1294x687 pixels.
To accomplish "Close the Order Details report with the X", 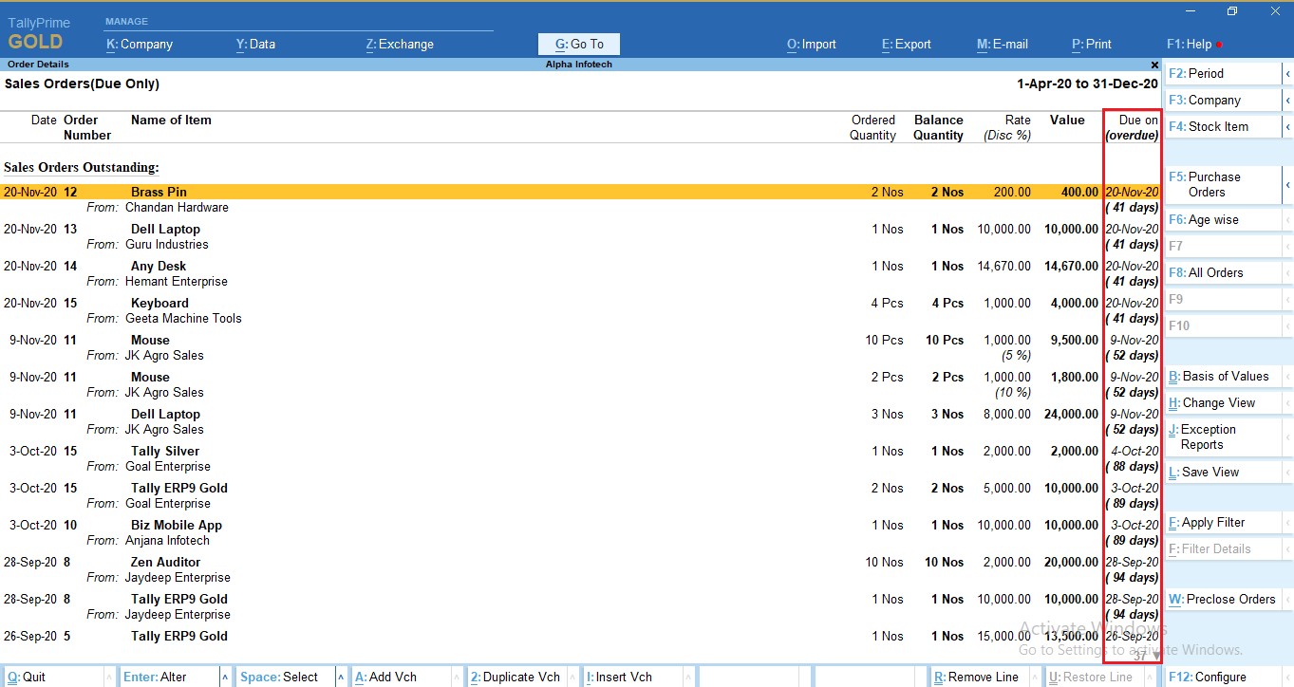I will pyautogui.click(x=1154, y=65).
